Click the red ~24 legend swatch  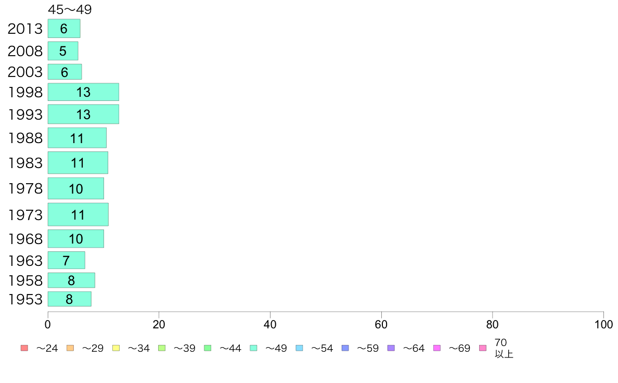pyautogui.click(x=24, y=348)
